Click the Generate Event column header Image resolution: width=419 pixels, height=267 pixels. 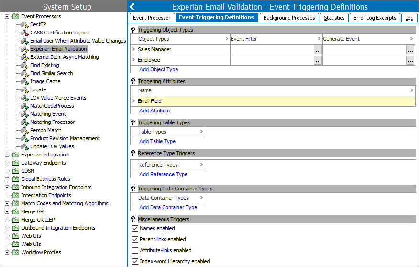coord(369,39)
